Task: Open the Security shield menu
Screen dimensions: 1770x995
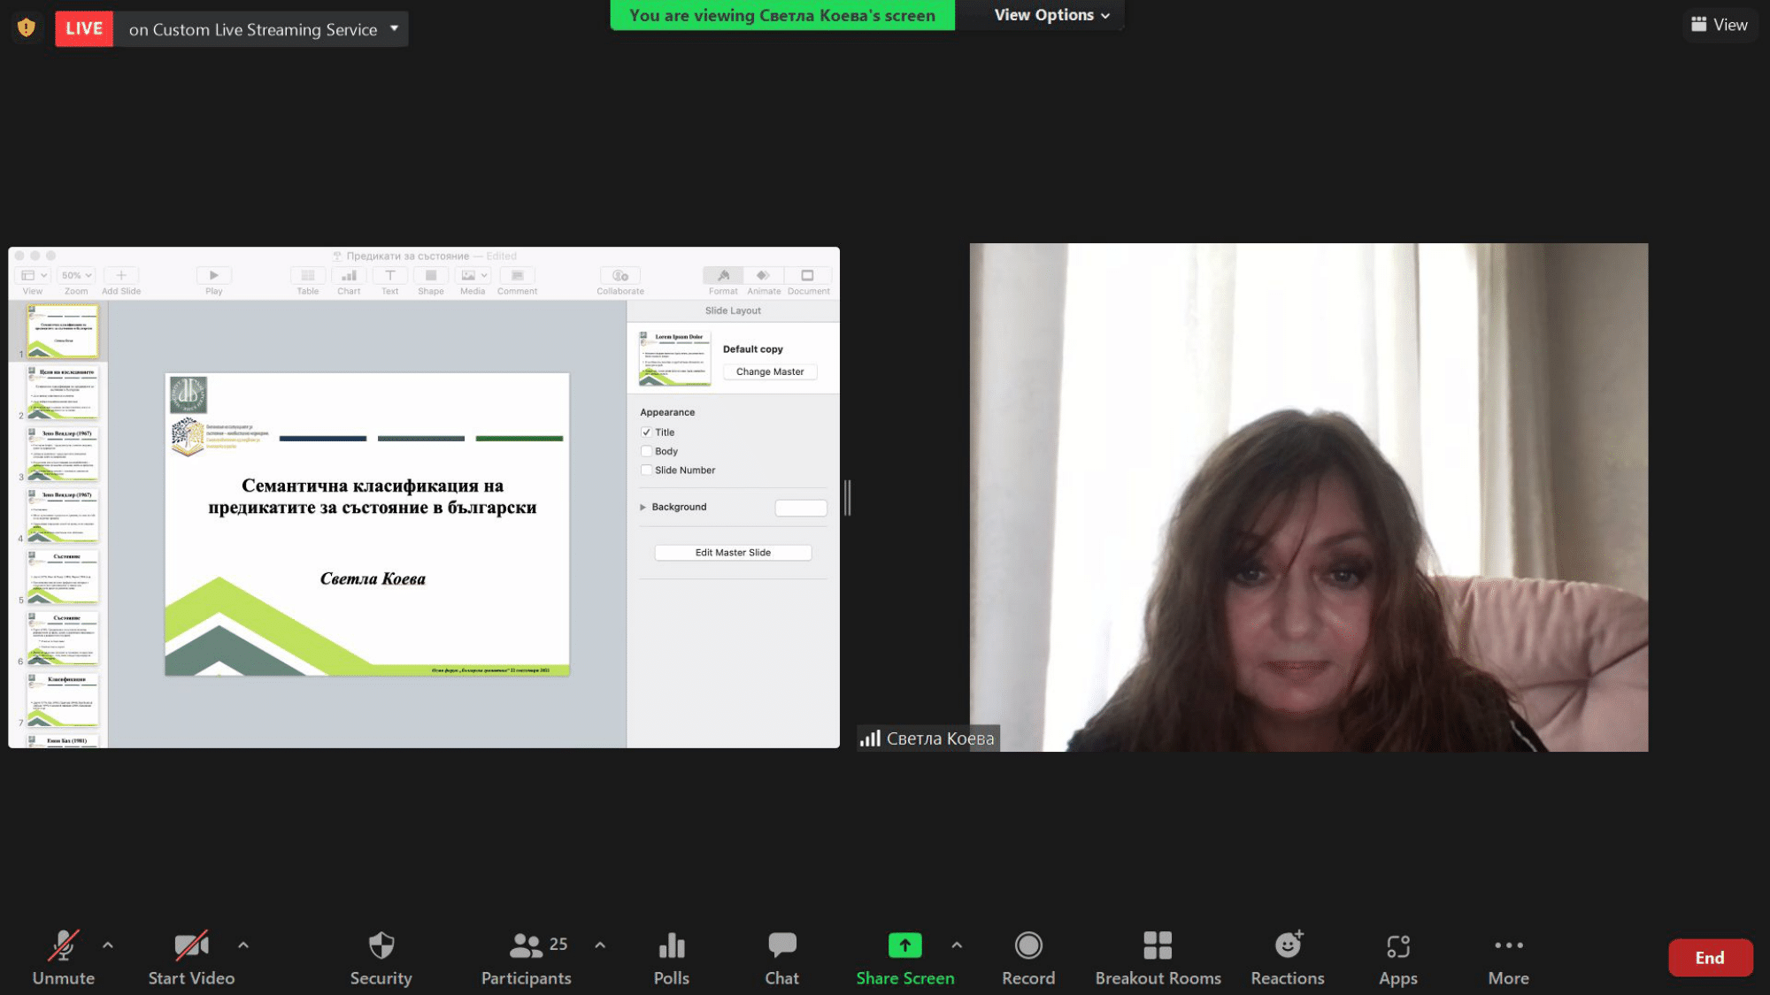Action: tap(381, 946)
